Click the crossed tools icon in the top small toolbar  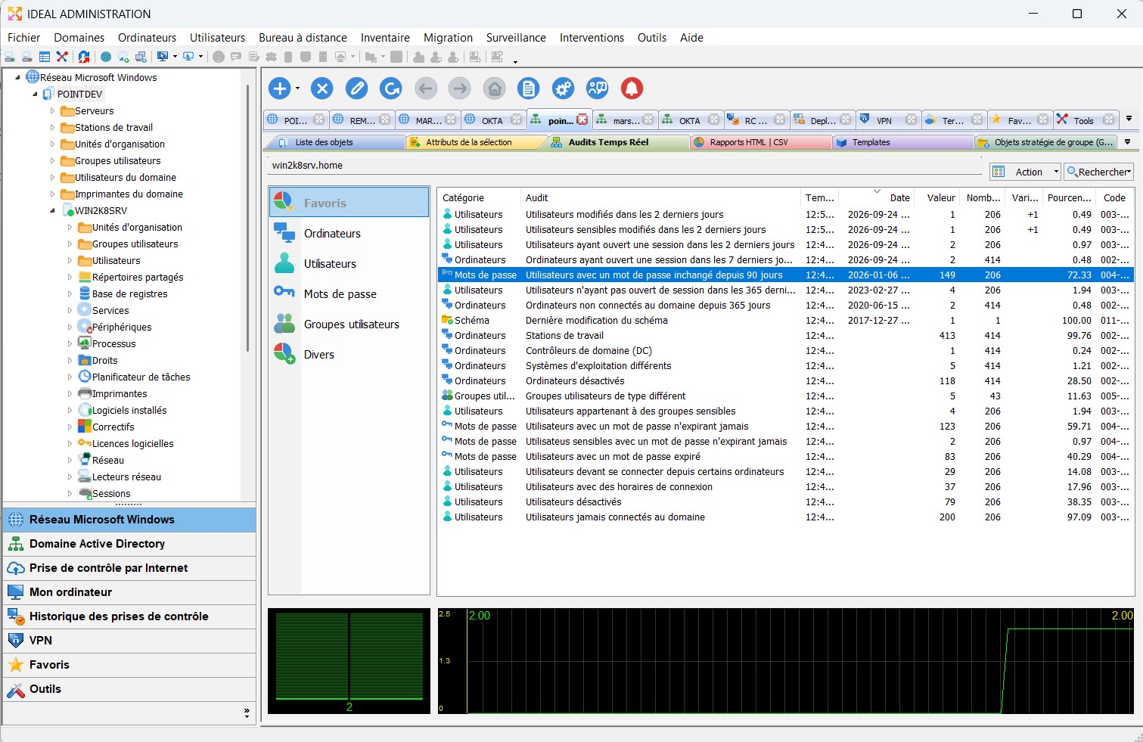pyautogui.click(x=63, y=57)
